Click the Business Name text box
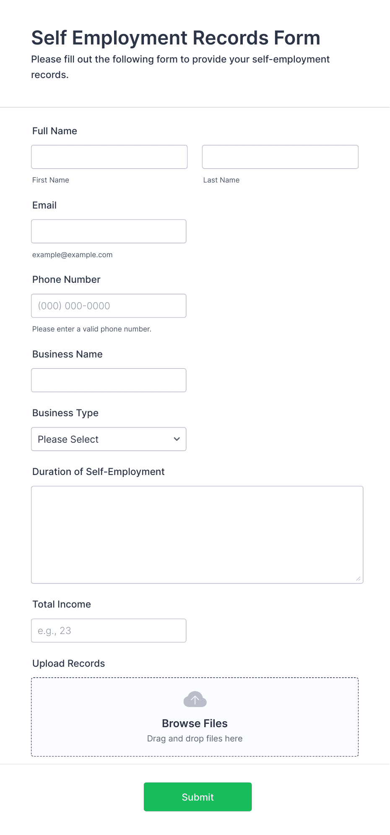This screenshot has width=390, height=835. click(109, 380)
